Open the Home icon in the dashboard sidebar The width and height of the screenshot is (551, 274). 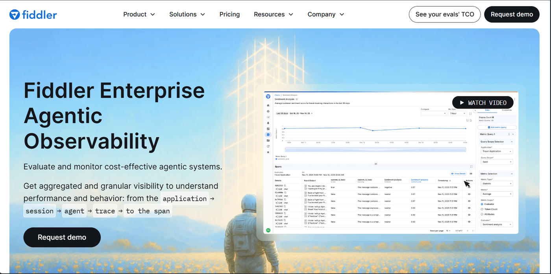click(268, 106)
